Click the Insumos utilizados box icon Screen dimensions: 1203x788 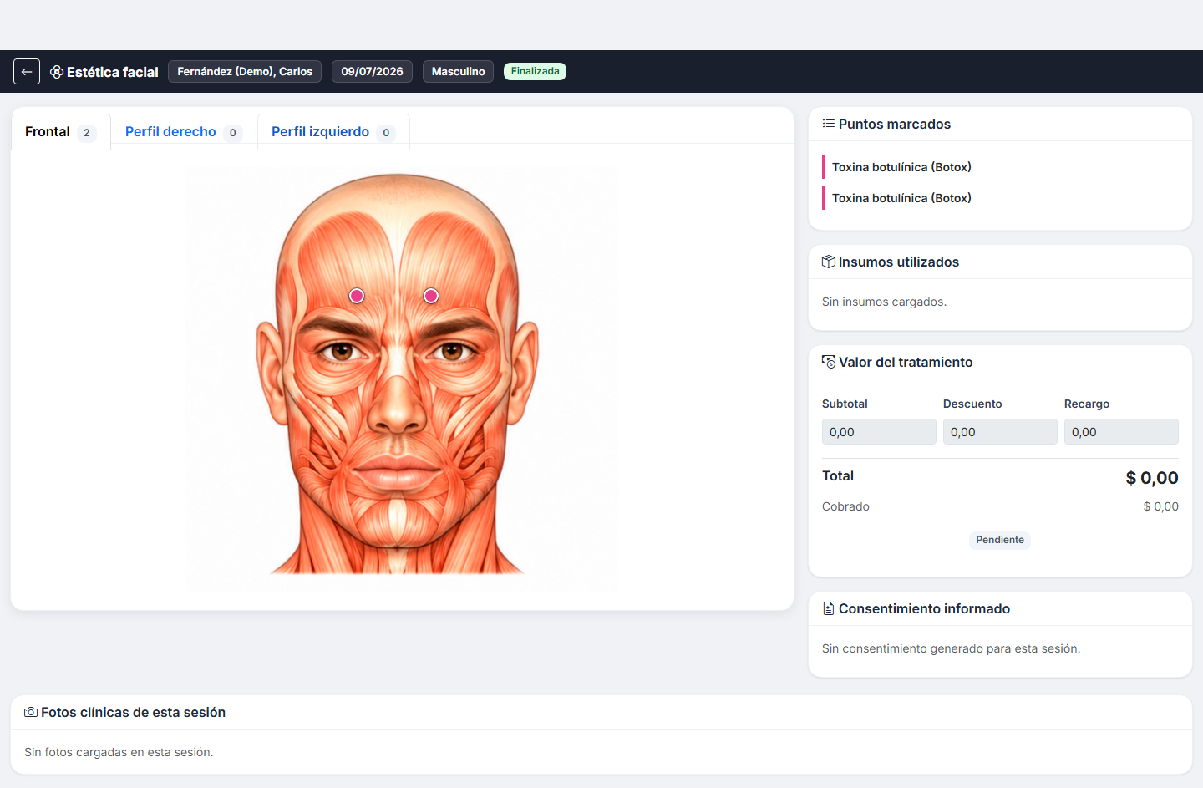829,262
